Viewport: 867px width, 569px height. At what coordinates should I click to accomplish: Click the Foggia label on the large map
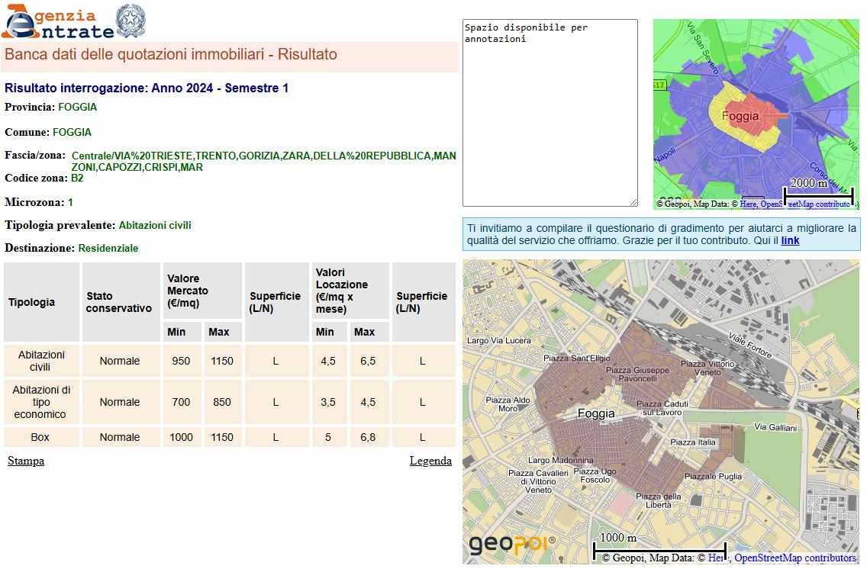[x=596, y=413]
